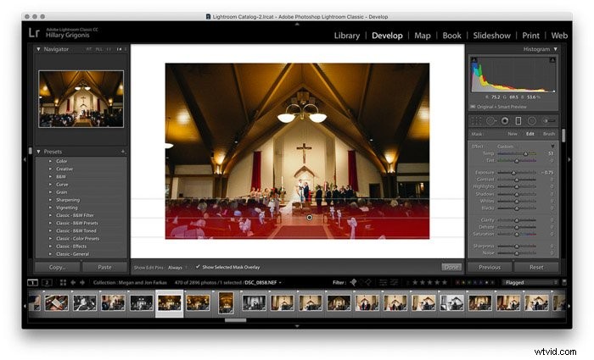Open Grid view from the filmstrip bar

[x=63, y=282]
